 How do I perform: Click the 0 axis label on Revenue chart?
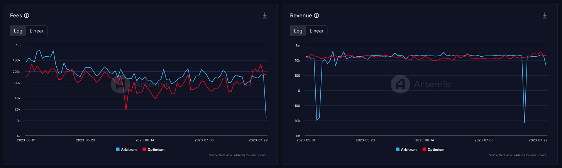(x=299, y=91)
